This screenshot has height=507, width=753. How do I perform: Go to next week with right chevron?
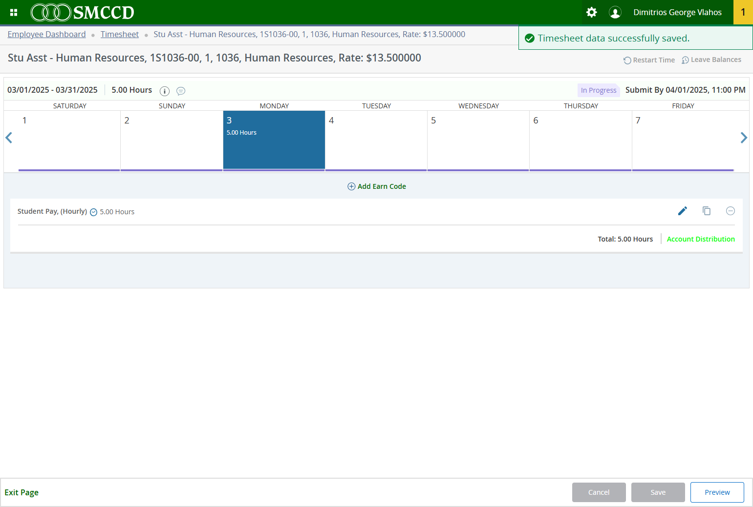click(744, 138)
